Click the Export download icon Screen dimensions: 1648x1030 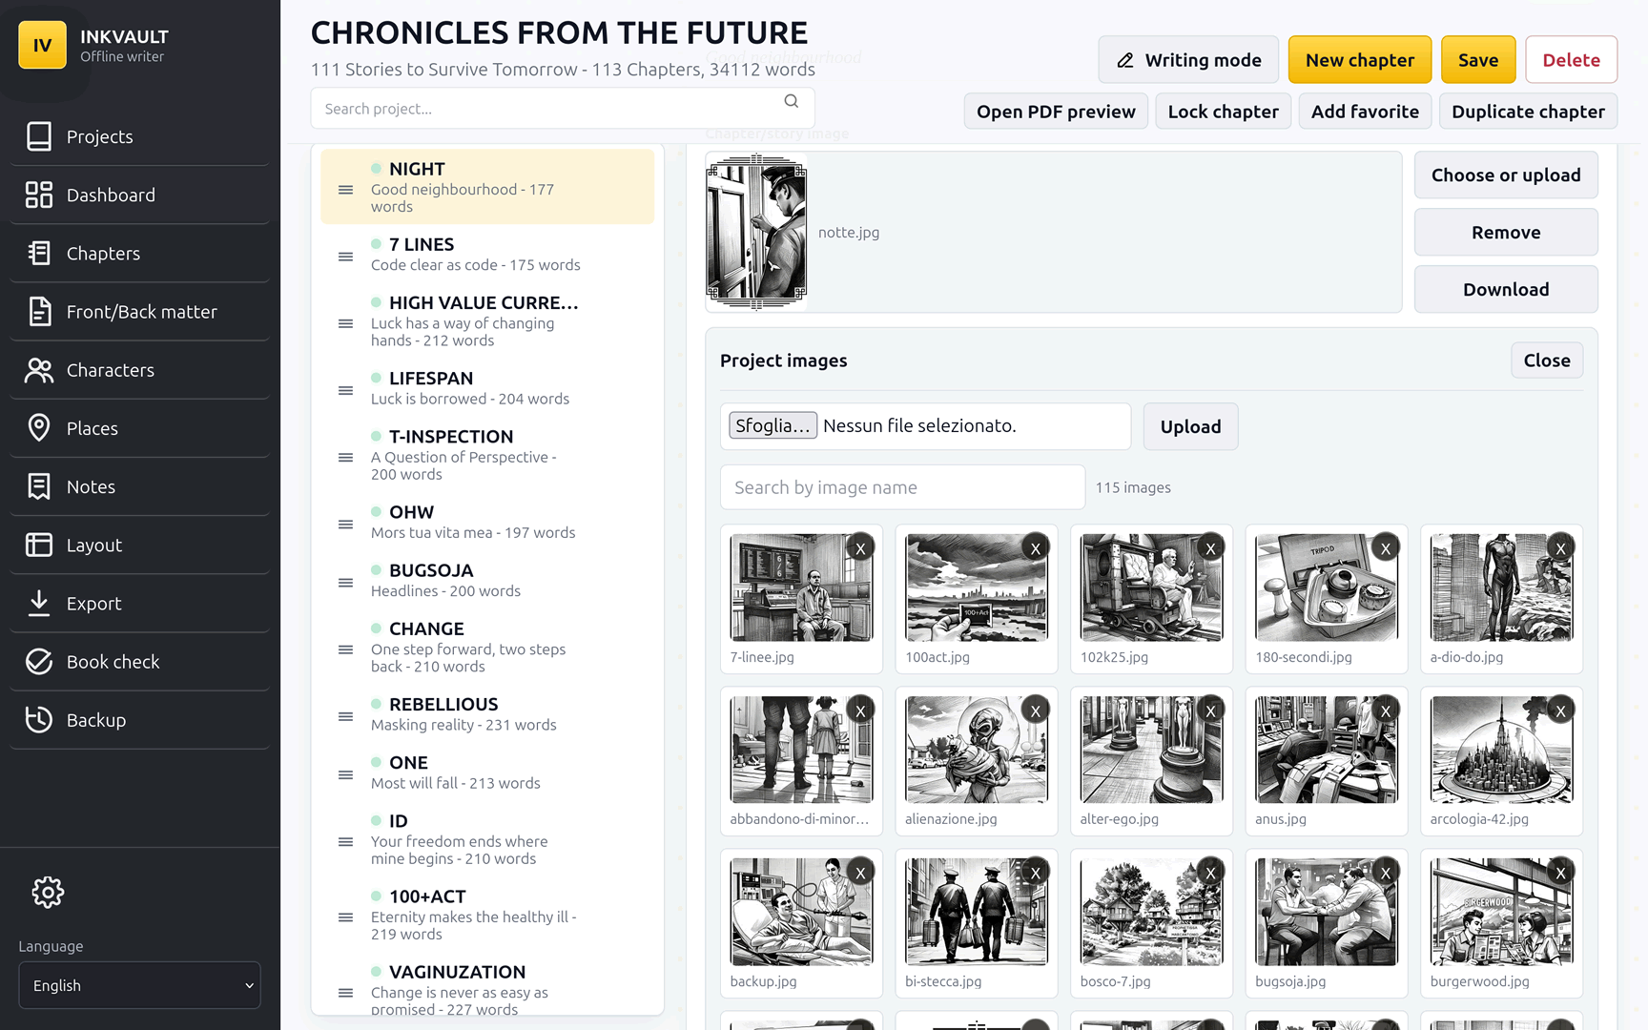39,603
